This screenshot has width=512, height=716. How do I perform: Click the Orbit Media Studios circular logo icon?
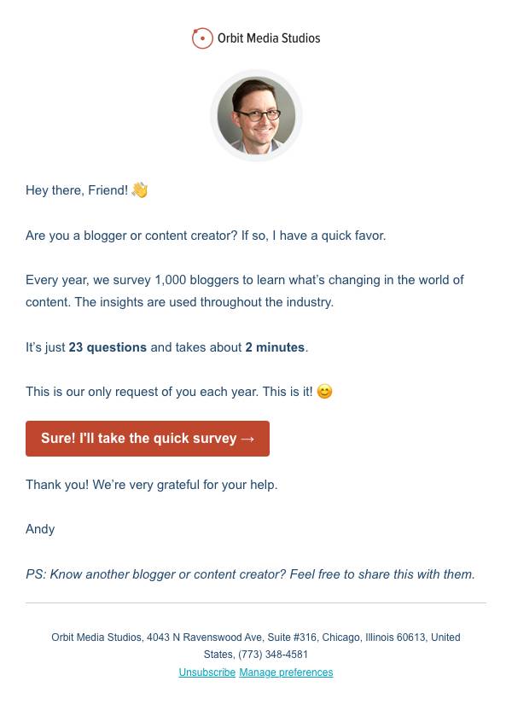(x=202, y=38)
